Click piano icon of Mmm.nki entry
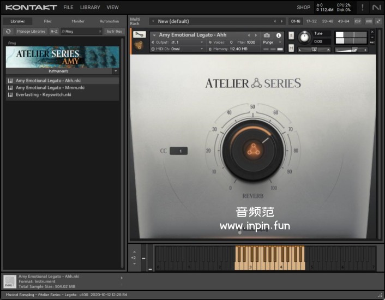Viewport: 385px width, 300px height. (10, 88)
